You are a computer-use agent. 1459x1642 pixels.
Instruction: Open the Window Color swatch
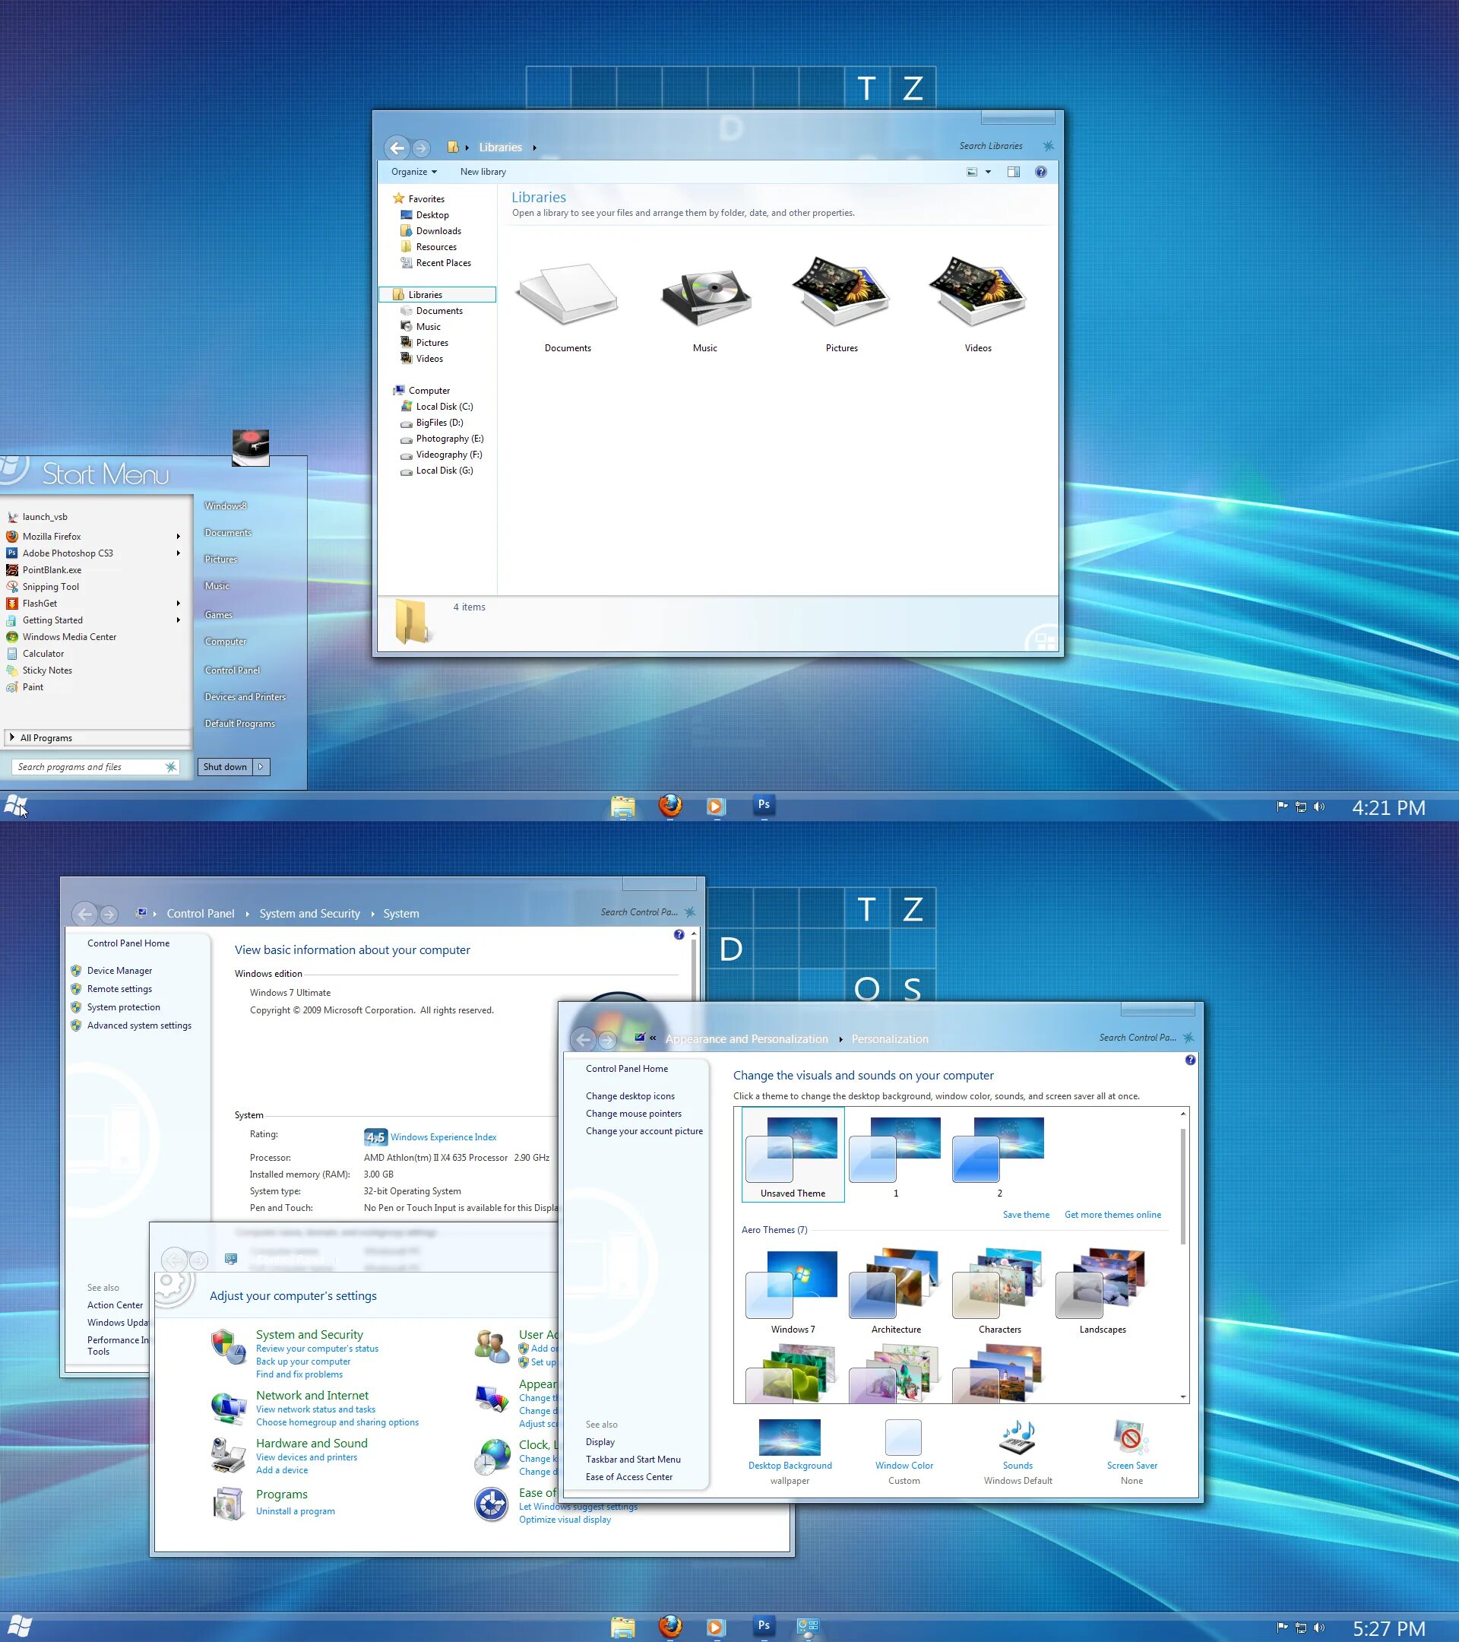click(904, 1438)
